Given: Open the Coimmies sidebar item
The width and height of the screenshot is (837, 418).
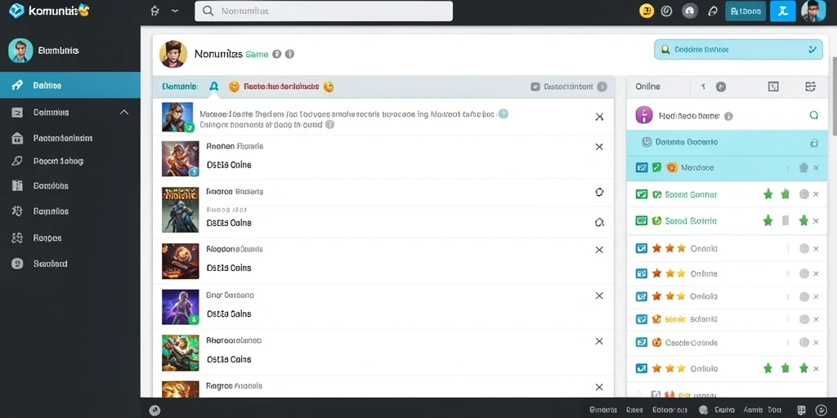Looking at the screenshot, I should (51, 113).
